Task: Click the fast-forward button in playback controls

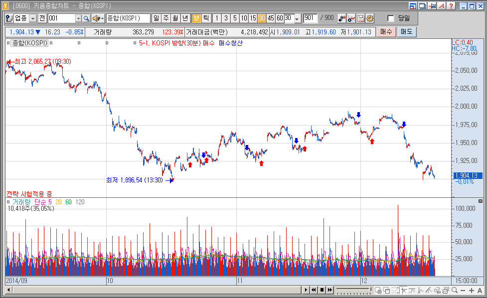Action: [330, 290]
